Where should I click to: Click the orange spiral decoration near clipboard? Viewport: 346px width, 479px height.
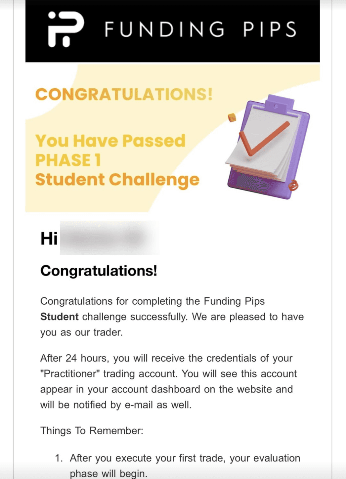tap(293, 185)
